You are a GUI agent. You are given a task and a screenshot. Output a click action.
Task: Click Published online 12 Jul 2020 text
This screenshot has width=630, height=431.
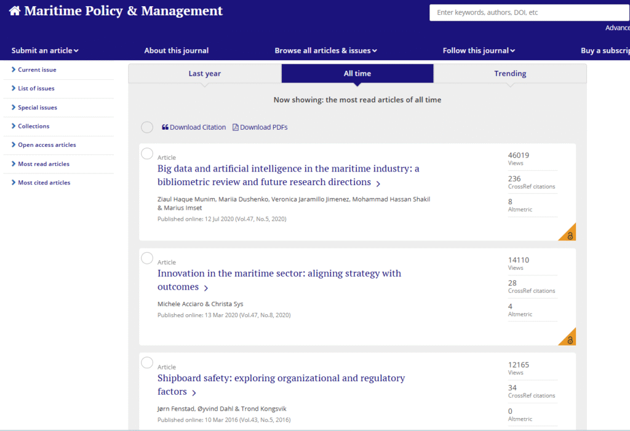tap(221, 219)
